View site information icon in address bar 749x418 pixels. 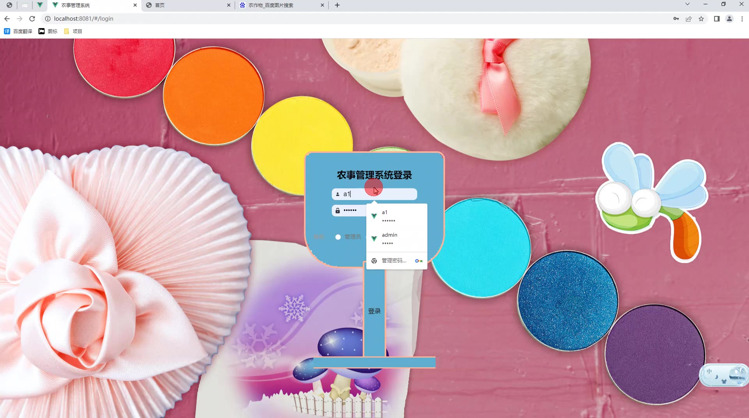[x=48, y=19]
